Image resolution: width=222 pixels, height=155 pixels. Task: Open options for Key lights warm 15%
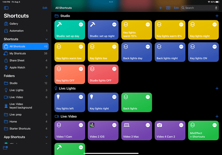(x=148, y=24)
